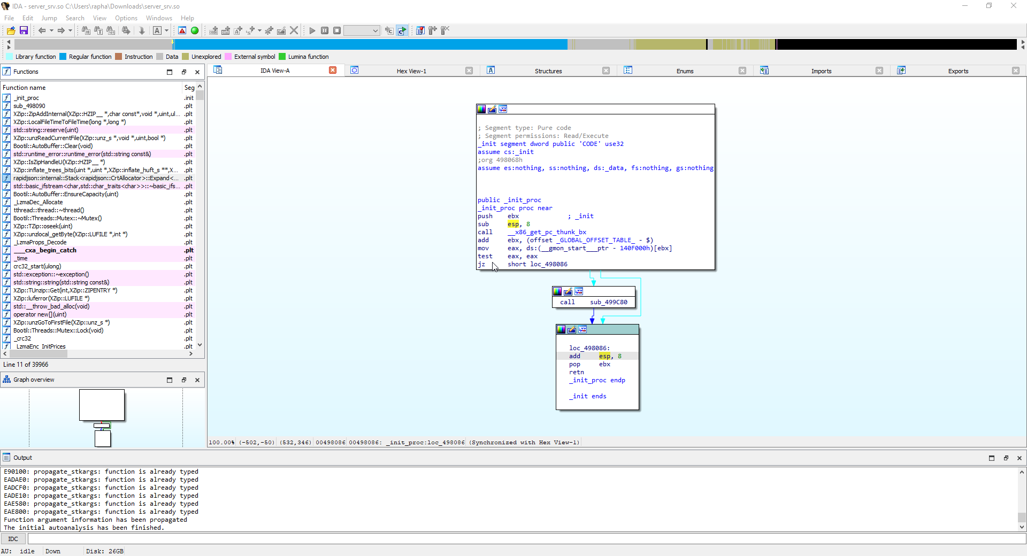Jump back with the left arrow icon
Image resolution: width=1027 pixels, height=556 pixels.
[42, 30]
